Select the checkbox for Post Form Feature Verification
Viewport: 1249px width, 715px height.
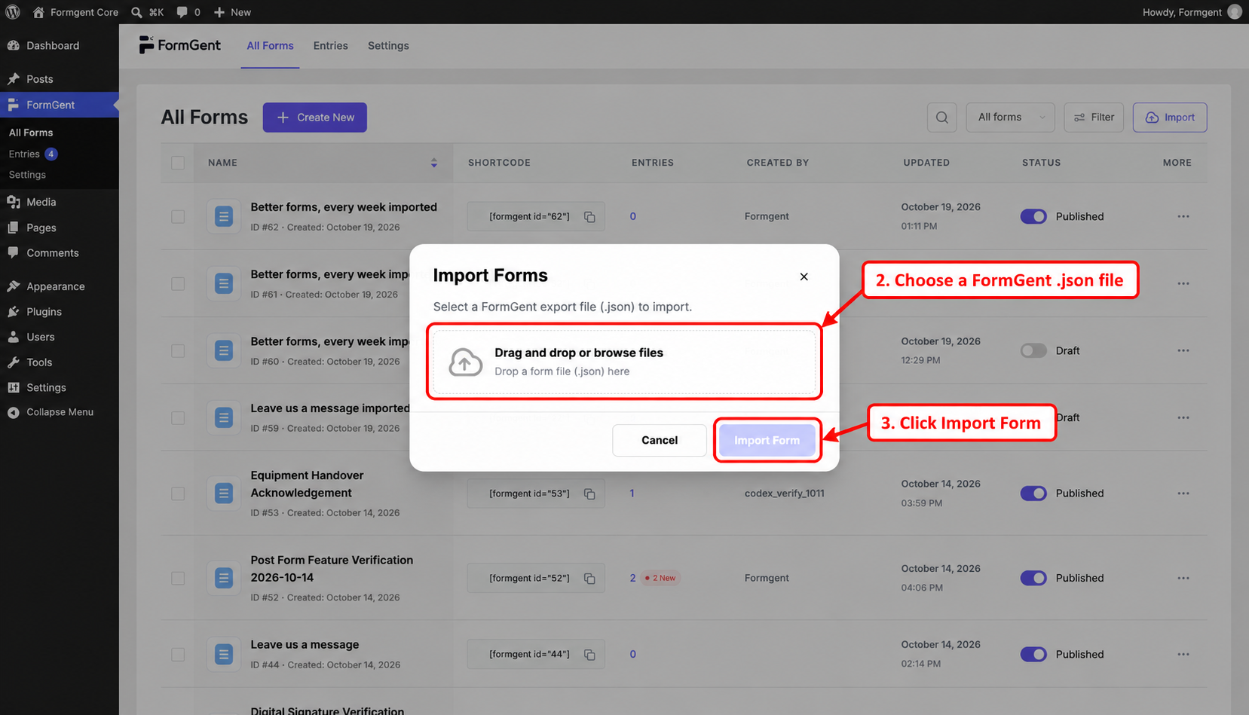coord(178,579)
